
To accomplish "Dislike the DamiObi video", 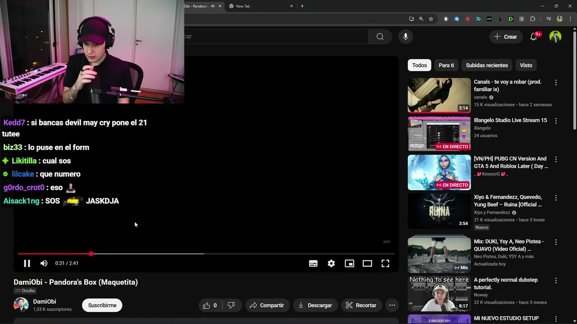I will (231, 305).
